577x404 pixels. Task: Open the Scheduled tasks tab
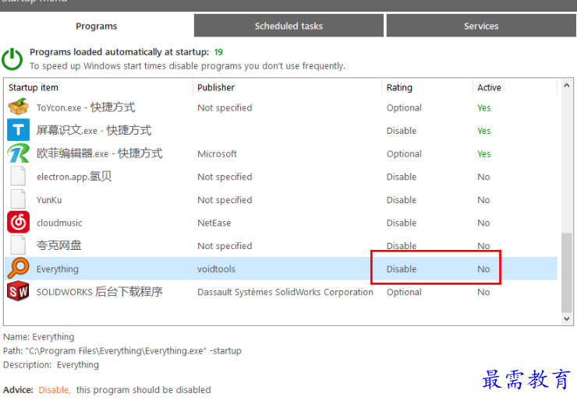click(x=288, y=26)
